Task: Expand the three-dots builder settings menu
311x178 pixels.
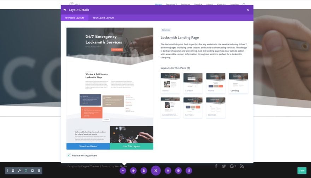Action: click(7, 171)
